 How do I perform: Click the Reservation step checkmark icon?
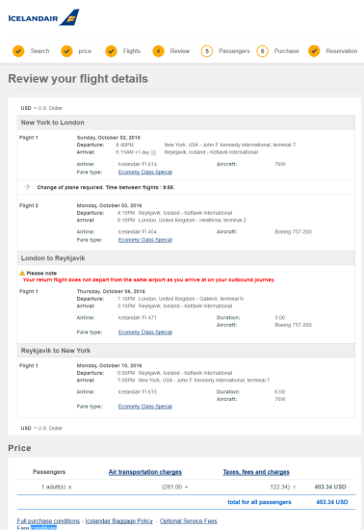coord(314,51)
